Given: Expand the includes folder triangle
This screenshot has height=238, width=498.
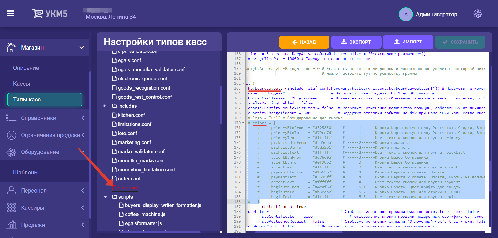Looking at the screenshot, I should click(x=105, y=106).
